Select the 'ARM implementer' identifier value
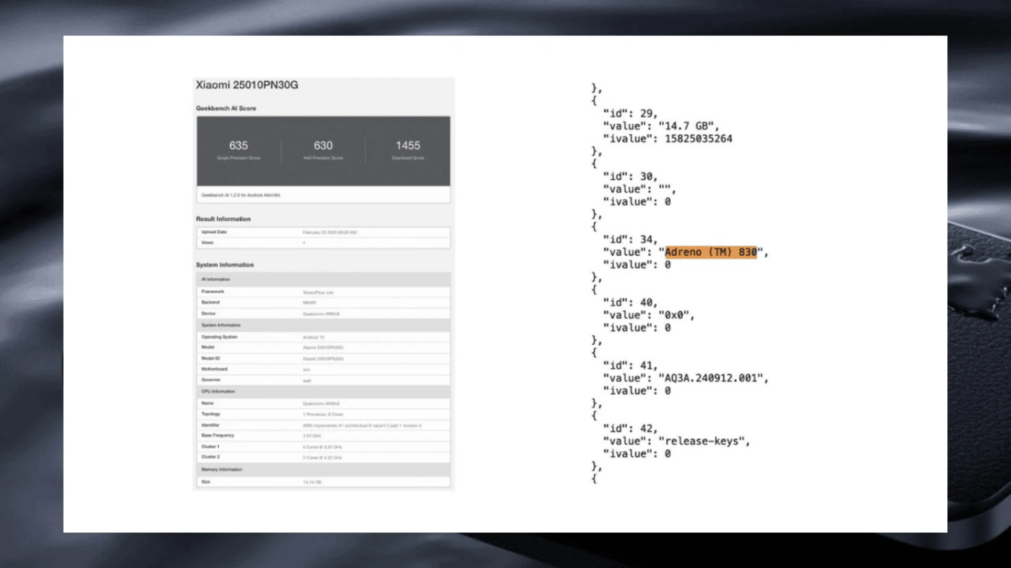The image size is (1011, 568). (x=362, y=426)
